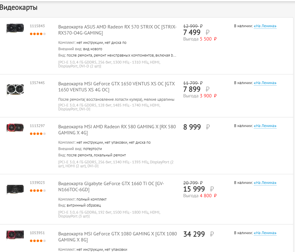Viewport: 295px width, 252px height.
Task: Click star rating of MSI RX 580 card
Action: 38,134
